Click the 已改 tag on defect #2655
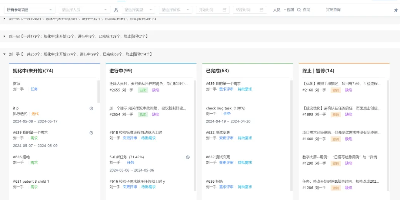The width and height of the screenshot is (400, 200). coord(143,90)
